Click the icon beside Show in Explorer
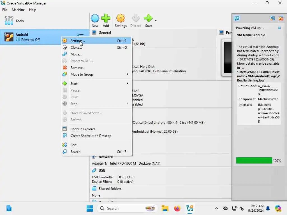The height and width of the screenshot is (215, 287). point(65,129)
